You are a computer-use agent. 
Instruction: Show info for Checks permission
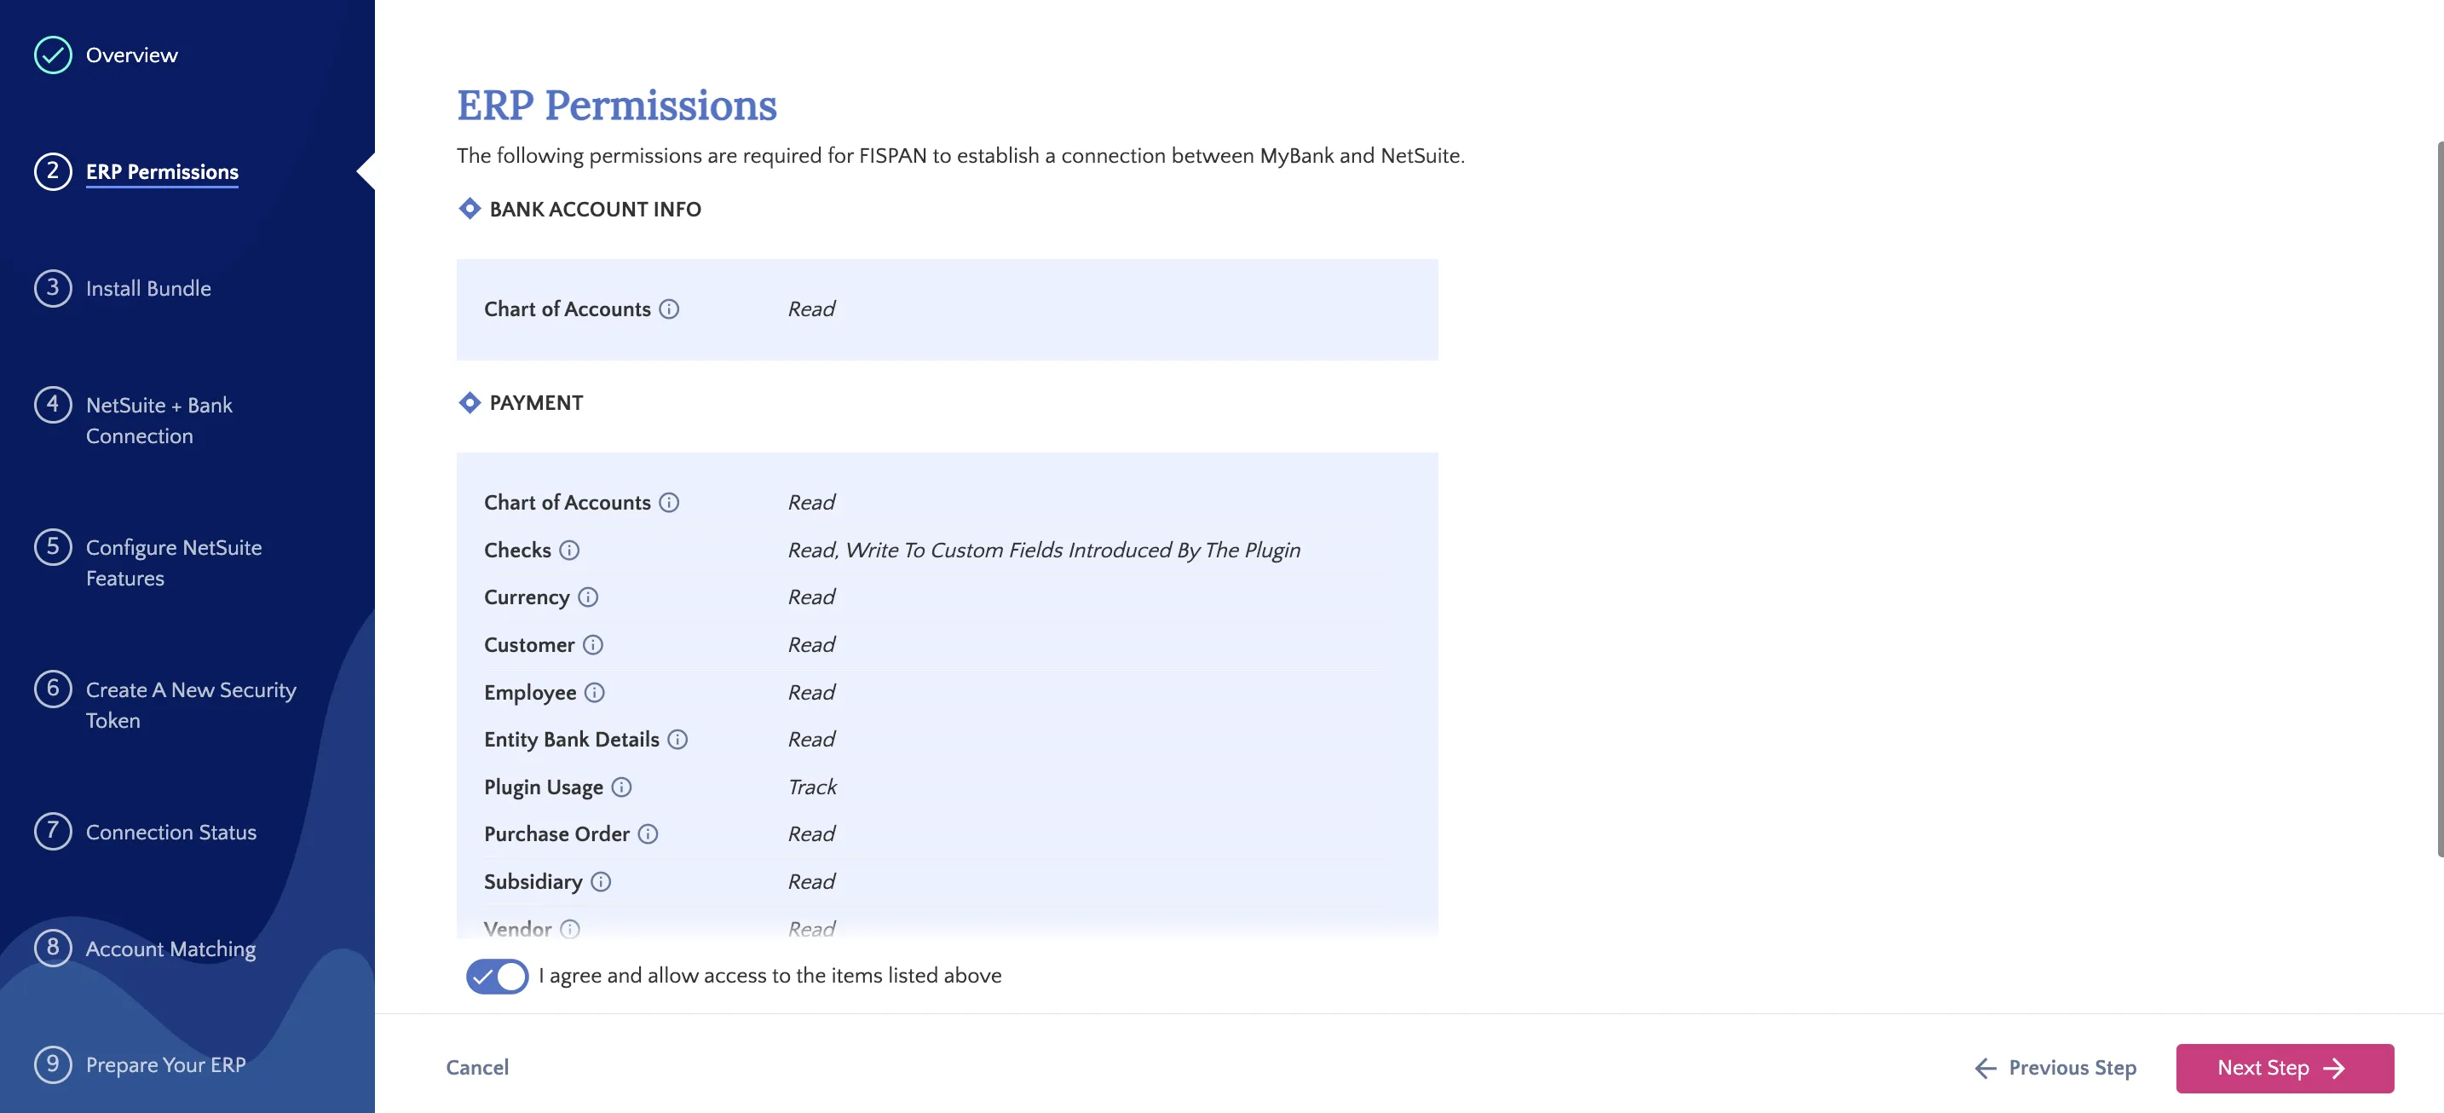569,551
